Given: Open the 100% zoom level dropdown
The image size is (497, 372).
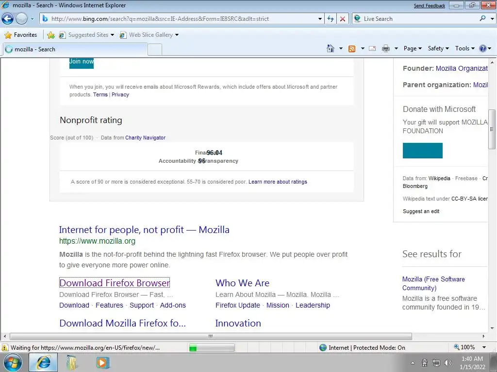Looking at the screenshot, I should tap(484, 347).
